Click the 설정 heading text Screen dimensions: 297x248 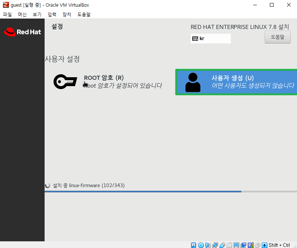coord(57,26)
